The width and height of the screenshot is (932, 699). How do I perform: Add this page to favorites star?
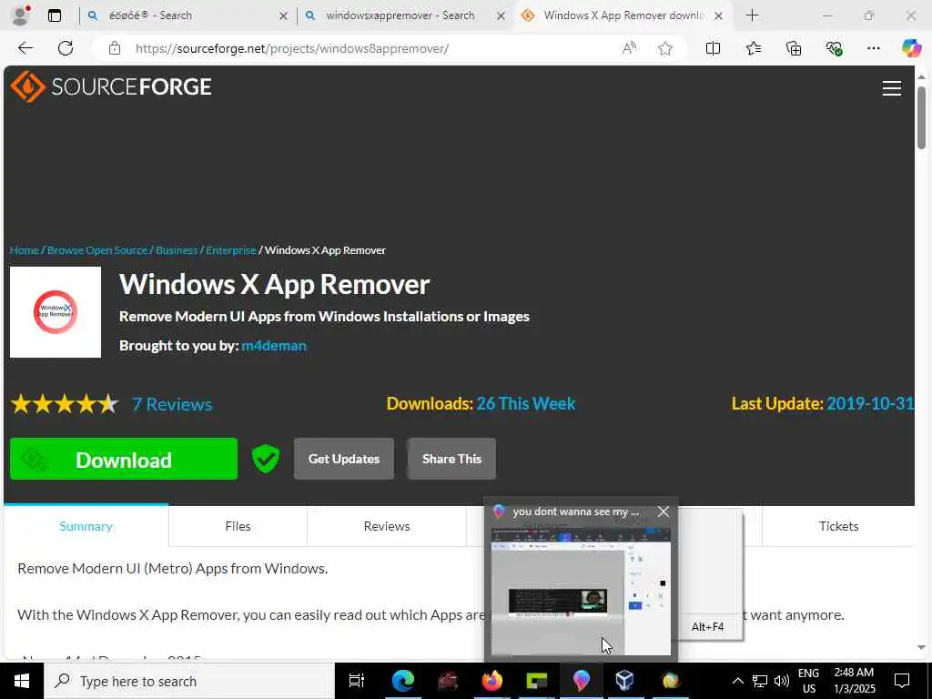665,48
